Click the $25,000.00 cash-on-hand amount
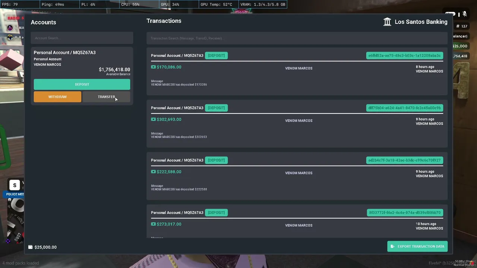The image size is (477, 268). point(45,247)
